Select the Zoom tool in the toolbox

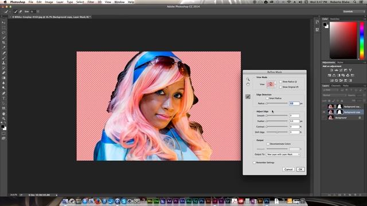click(3, 118)
